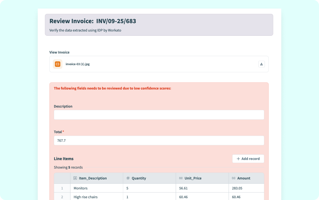Select row number 2 in the table

tap(62, 197)
